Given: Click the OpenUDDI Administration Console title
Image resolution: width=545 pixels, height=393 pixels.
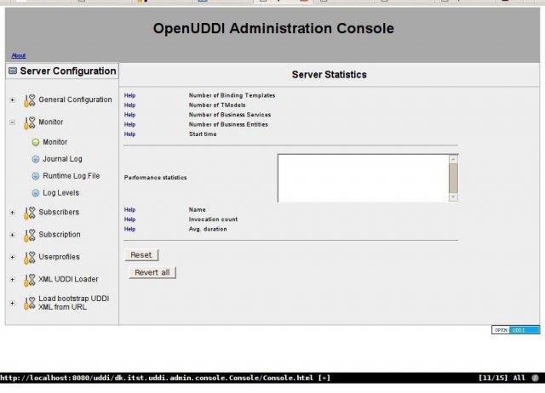Looking at the screenshot, I should [273, 28].
